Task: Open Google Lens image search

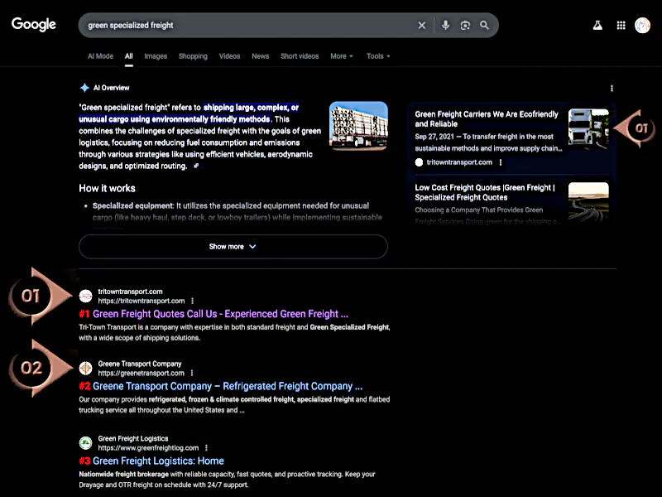Action: (465, 26)
